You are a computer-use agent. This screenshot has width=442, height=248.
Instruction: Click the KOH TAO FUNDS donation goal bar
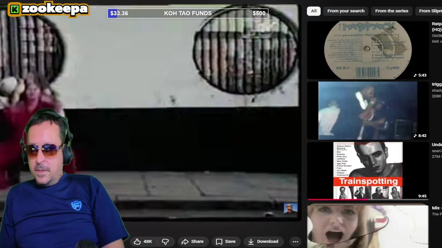[x=188, y=13]
